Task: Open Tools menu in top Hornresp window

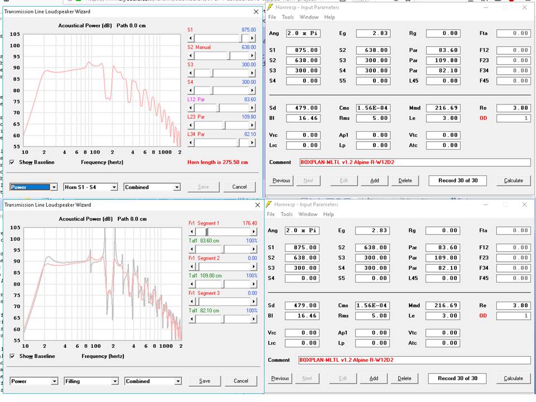Action: [x=288, y=17]
